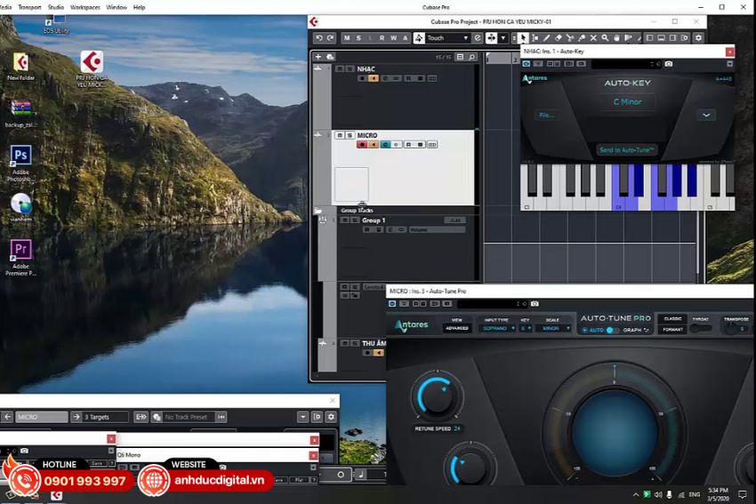The image size is (756, 504).
Task: Click the Send to Auto-Tune button
Action: click(627, 150)
